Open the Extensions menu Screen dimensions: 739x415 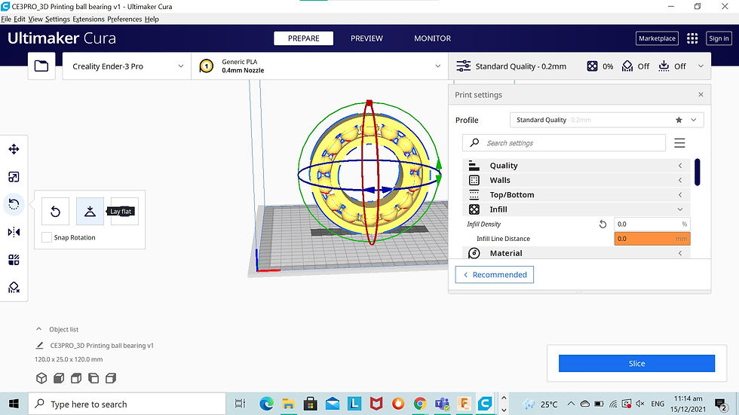click(89, 20)
